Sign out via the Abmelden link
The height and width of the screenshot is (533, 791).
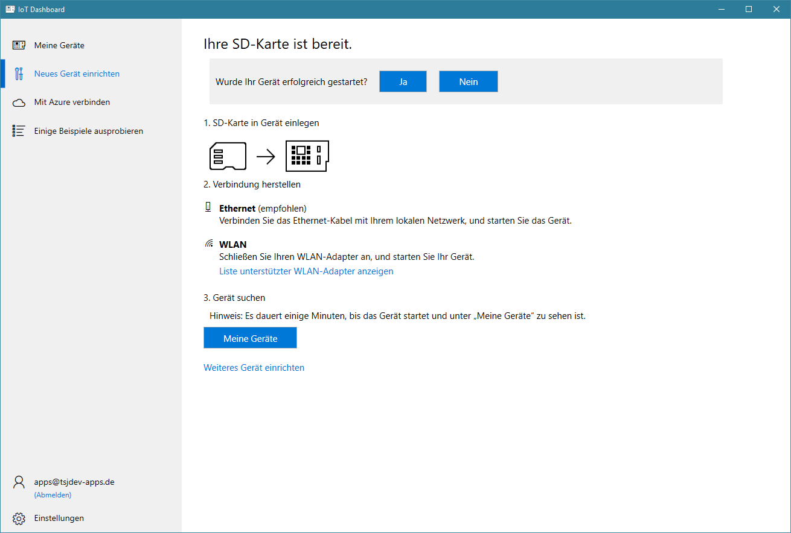(53, 495)
